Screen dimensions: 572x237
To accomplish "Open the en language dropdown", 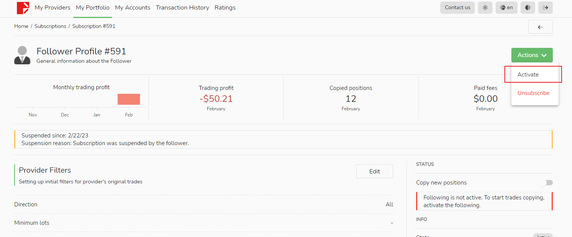I will pyautogui.click(x=506, y=8).
